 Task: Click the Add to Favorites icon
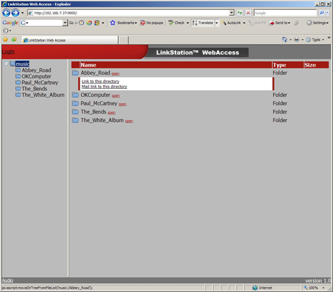pyautogui.click(x=14, y=40)
